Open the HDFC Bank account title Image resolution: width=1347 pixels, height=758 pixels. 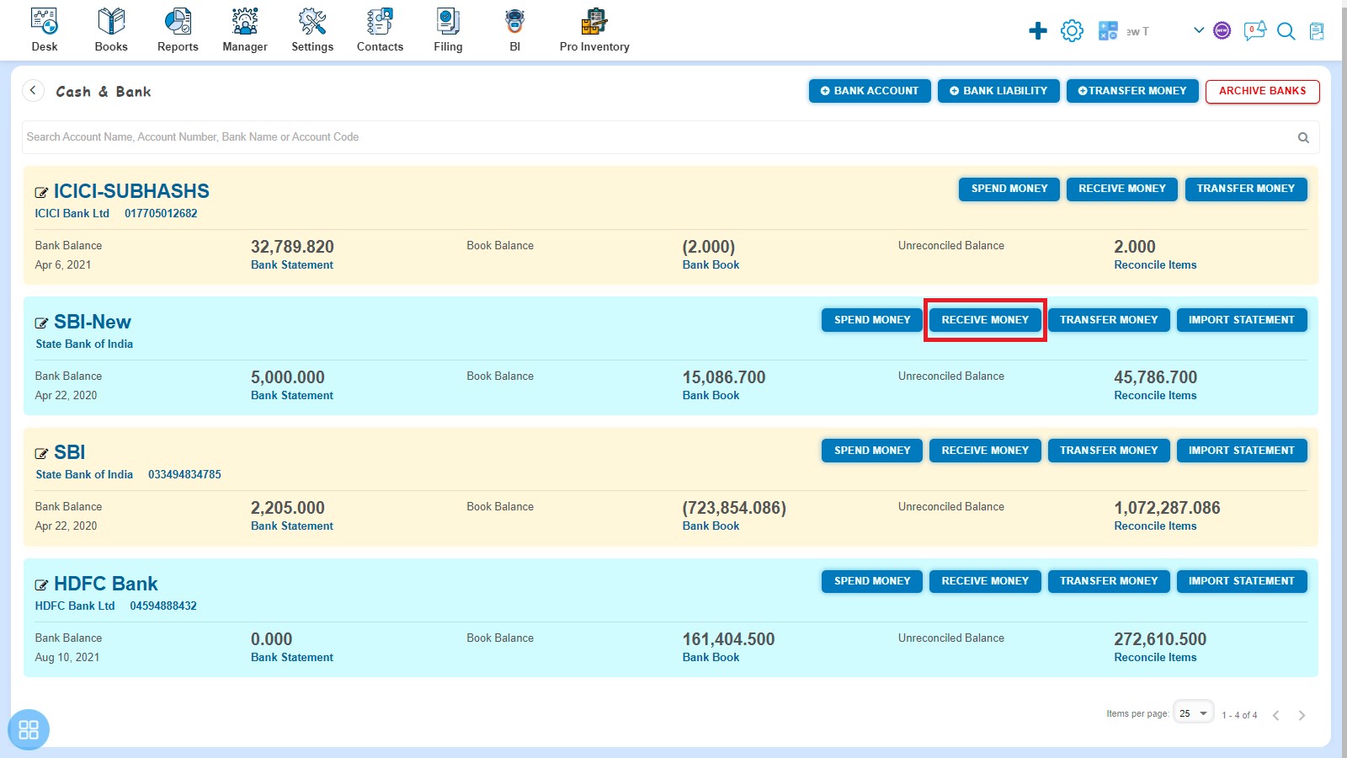click(106, 584)
